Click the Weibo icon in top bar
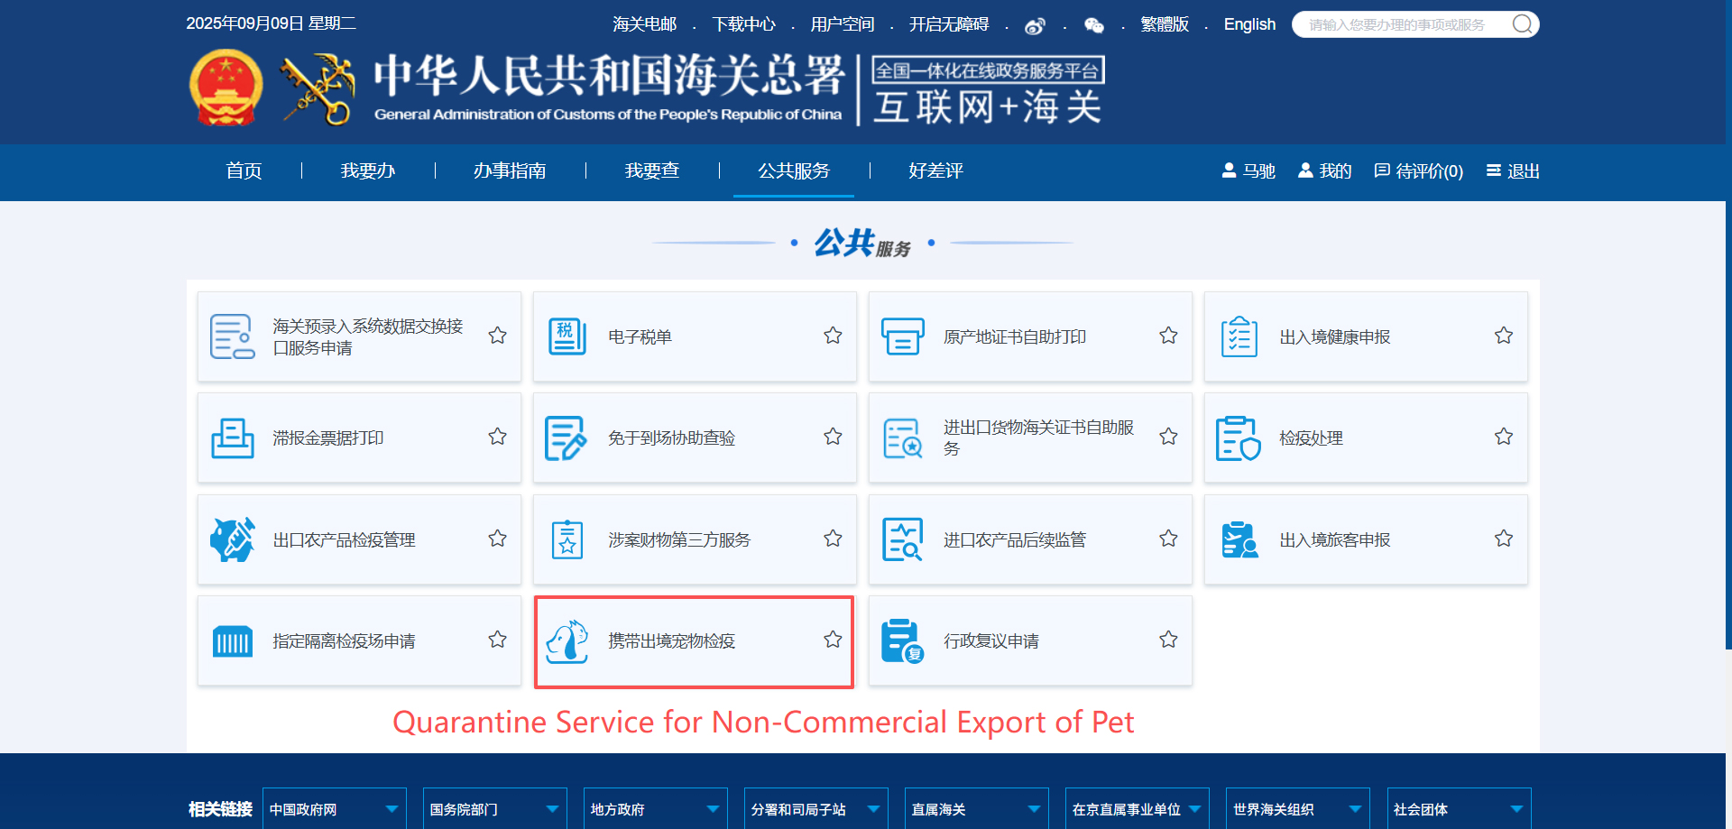Screen dimensions: 1732x829 1035,26
